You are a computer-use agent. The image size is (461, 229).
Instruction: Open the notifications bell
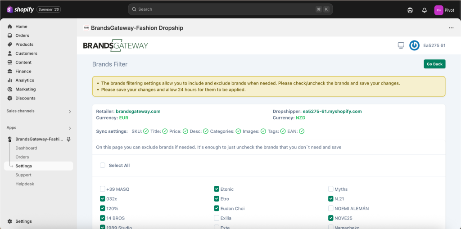coord(424,10)
